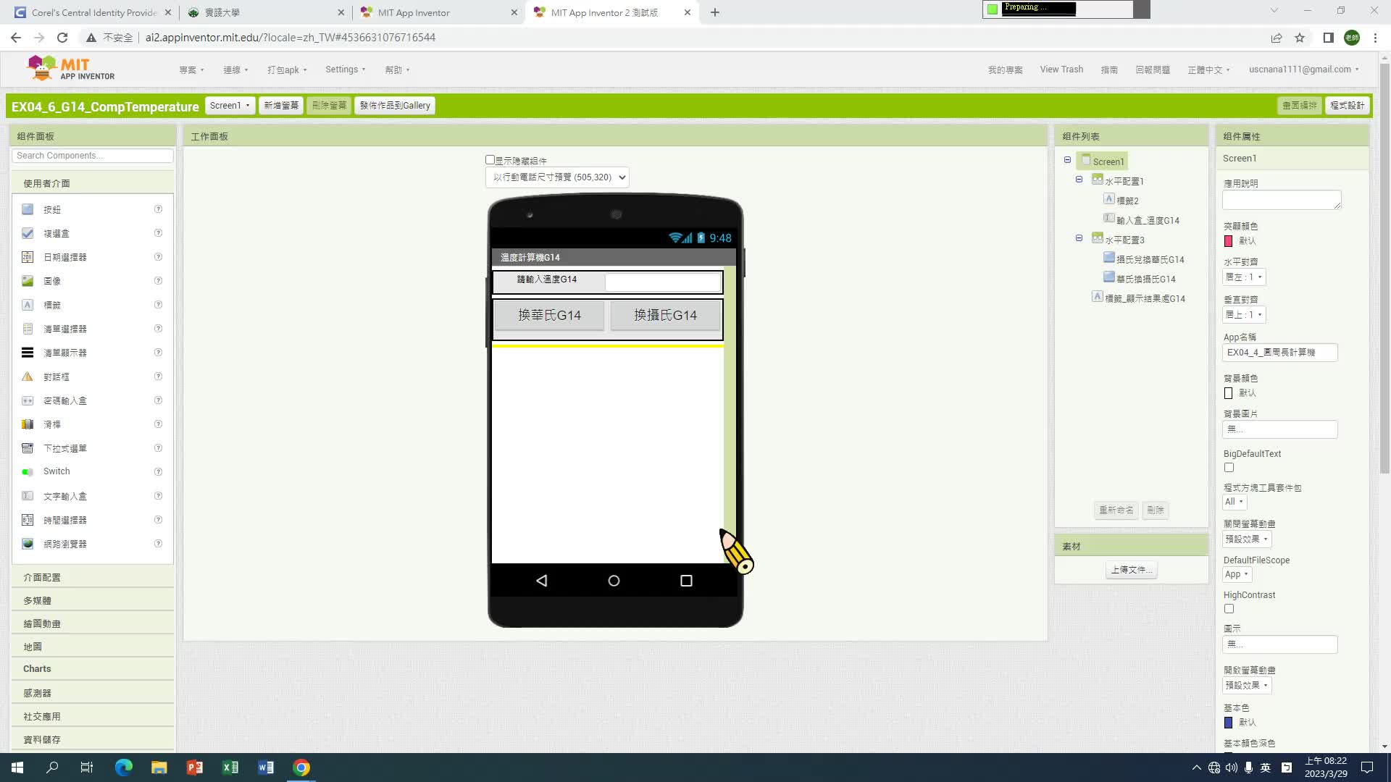
Task: Open the Screen1 screen selector dropdown
Action: [230, 106]
